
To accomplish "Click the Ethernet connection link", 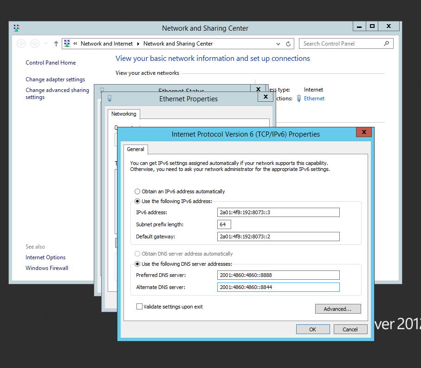I will tap(314, 99).
